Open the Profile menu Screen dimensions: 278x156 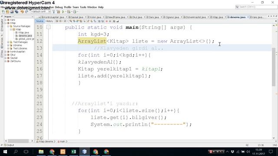(x=68, y=7)
